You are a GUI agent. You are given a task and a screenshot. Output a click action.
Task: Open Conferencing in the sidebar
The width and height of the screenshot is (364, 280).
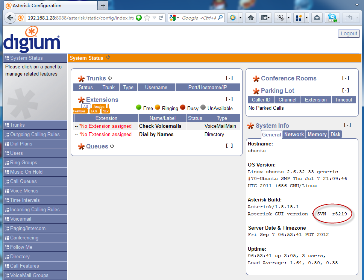pyautogui.click(x=35, y=238)
